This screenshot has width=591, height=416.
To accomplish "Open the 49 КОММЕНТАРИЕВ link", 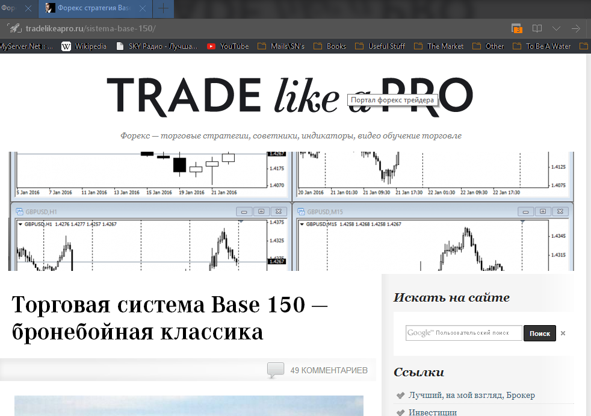I will (x=329, y=370).
